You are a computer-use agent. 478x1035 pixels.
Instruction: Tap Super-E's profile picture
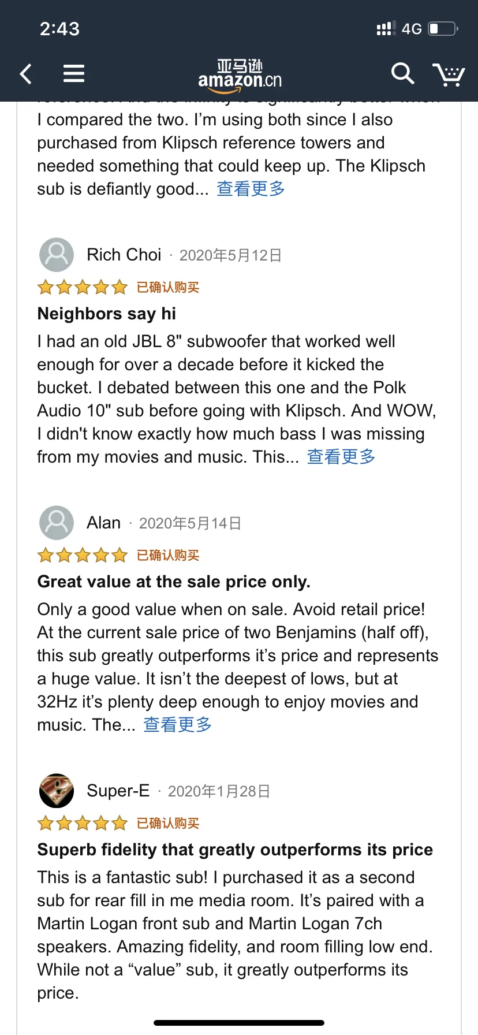[x=57, y=791]
